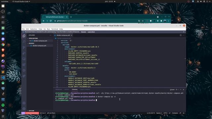The image size is (212, 119).
Task: Click the feedback icon in status bar
Action: (180, 113)
